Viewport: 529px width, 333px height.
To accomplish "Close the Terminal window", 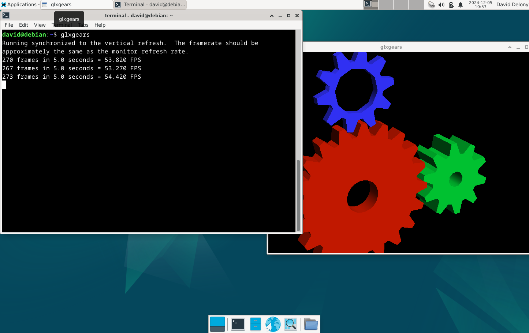I will pyautogui.click(x=297, y=15).
